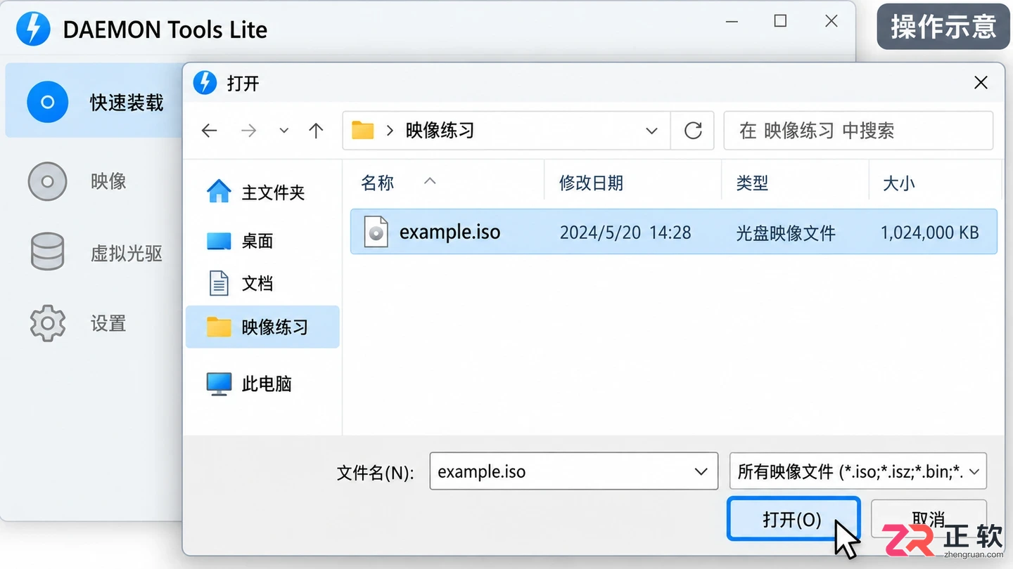
Task: Sort by the 名称 column header
Action: point(377,183)
